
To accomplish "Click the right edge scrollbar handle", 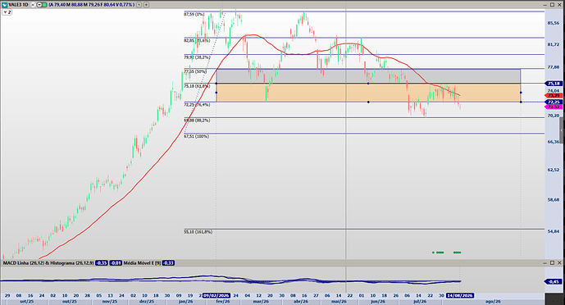I will coord(562,130).
